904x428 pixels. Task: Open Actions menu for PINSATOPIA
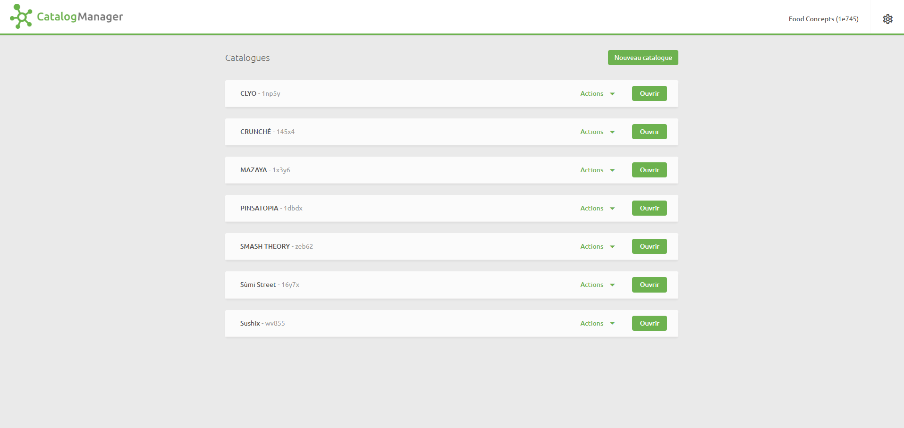point(597,208)
